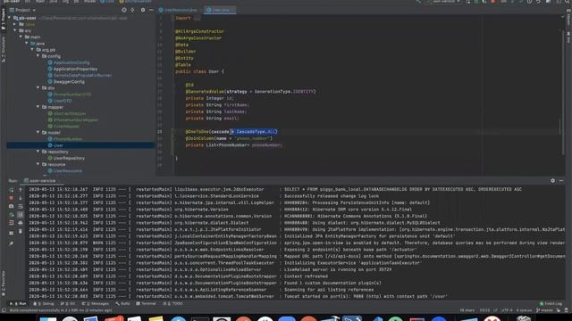
Task: Change the 4 spaces indent setting
Action: click(524, 310)
